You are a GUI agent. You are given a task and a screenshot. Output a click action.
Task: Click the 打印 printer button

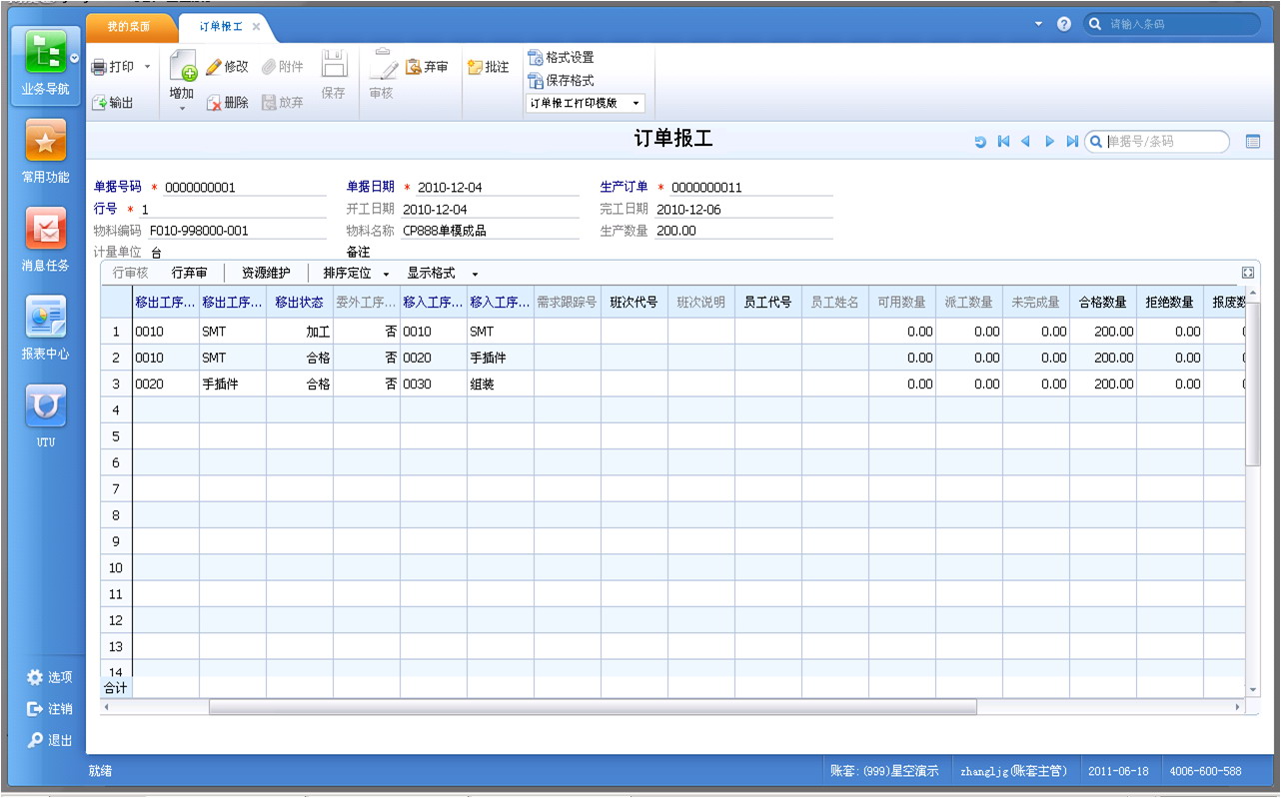tap(113, 67)
